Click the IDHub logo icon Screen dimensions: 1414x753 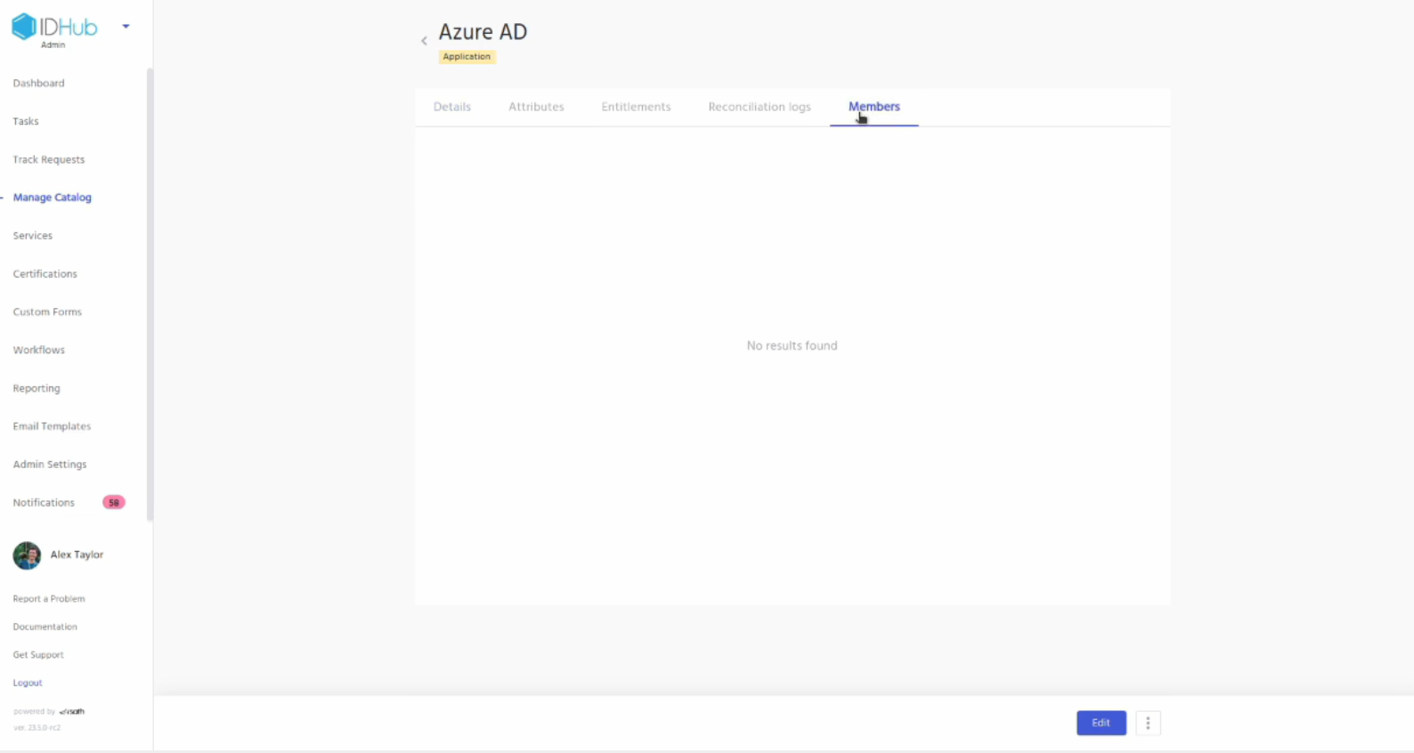(24, 27)
